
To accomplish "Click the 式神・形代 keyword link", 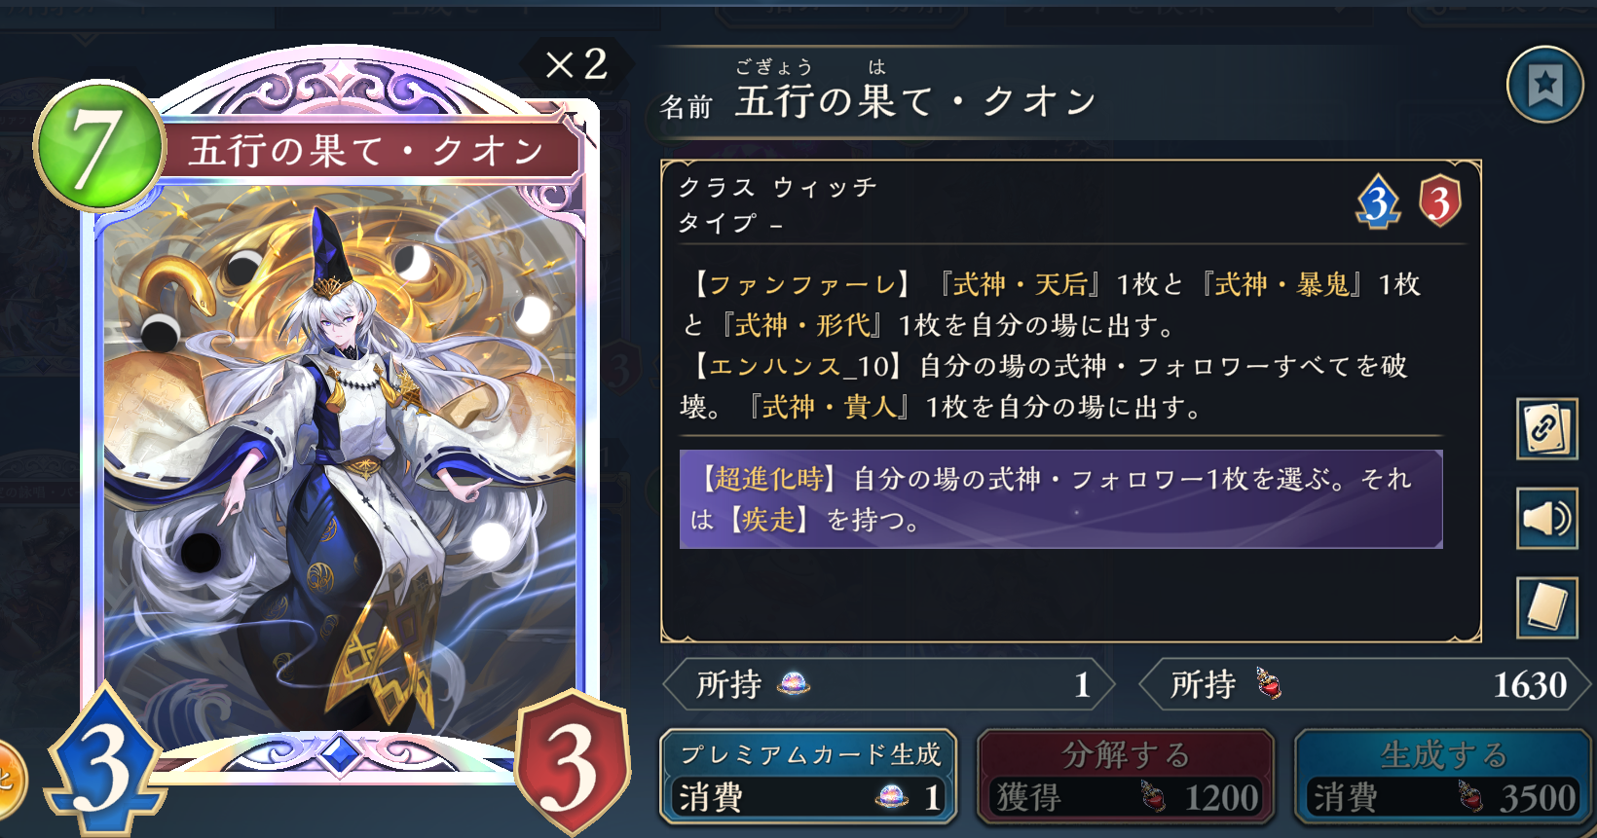I will click(801, 325).
